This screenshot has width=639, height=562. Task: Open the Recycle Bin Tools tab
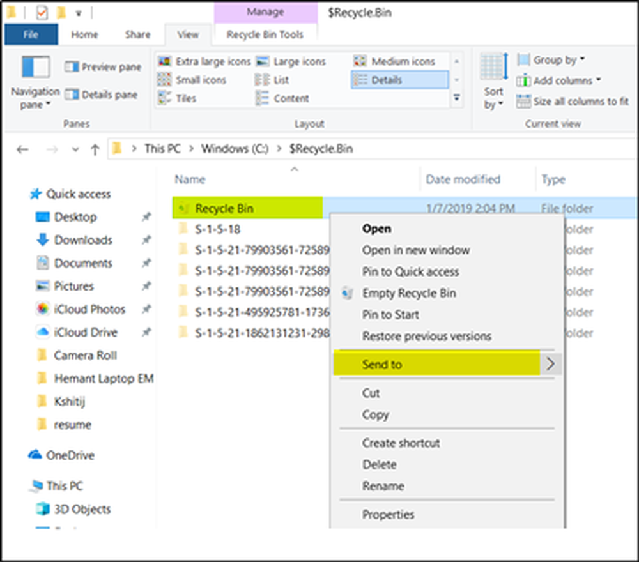[265, 34]
